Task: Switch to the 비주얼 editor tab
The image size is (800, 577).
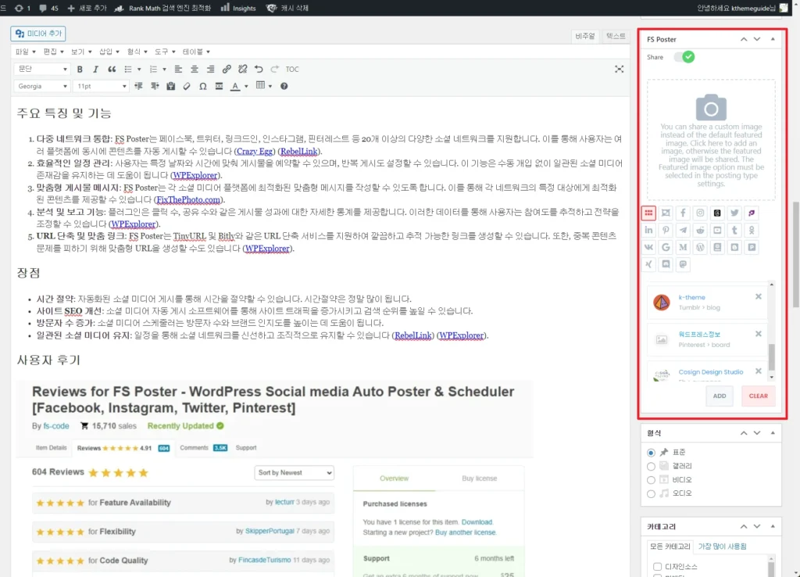Action: 584,36
